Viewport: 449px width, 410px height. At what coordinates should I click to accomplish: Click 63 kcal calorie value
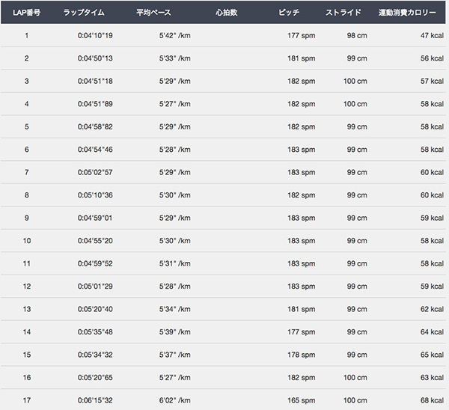point(432,378)
